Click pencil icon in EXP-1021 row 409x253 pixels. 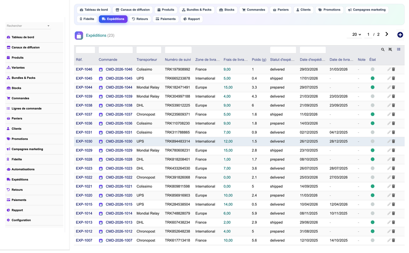[389, 186]
